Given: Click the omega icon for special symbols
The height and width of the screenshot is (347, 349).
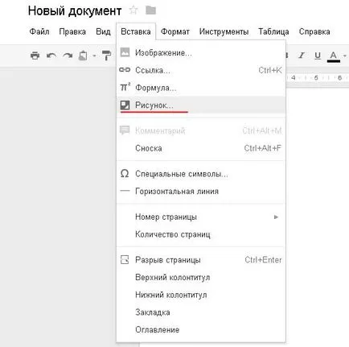Looking at the screenshot, I should [x=125, y=174].
